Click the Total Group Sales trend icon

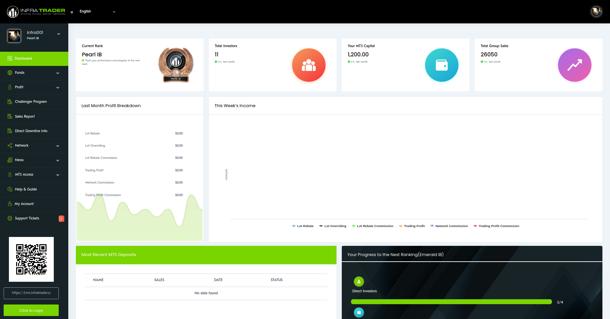(x=575, y=65)
